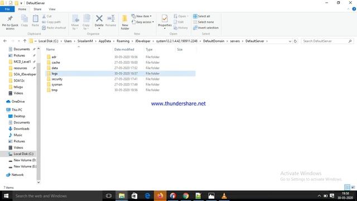Delete the selected item
357x201 pixels.
click(99, 22)
